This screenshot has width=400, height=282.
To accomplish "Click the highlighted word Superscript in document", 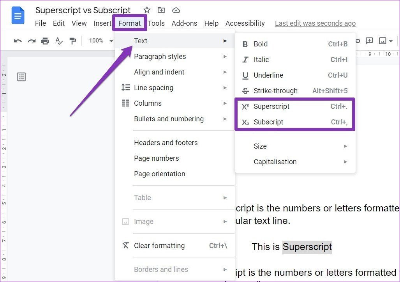I will (x=307, y=247).
